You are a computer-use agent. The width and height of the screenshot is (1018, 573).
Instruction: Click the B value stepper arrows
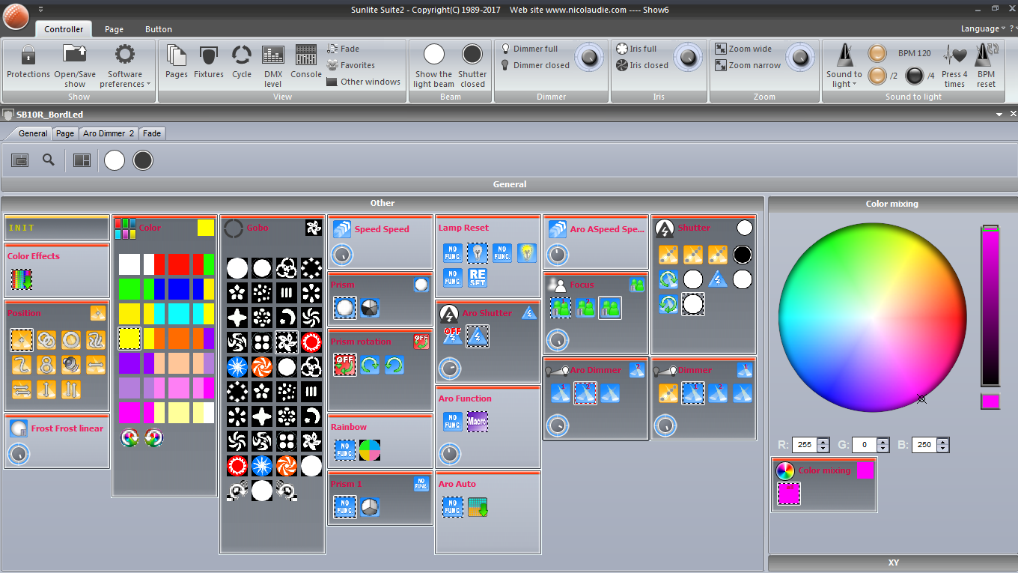943,445
